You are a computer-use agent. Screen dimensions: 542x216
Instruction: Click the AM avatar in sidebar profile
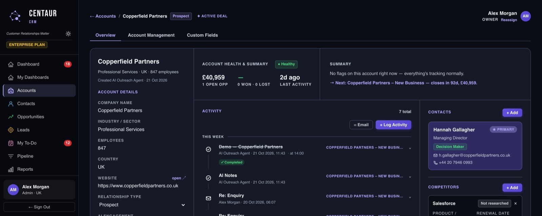13,190
